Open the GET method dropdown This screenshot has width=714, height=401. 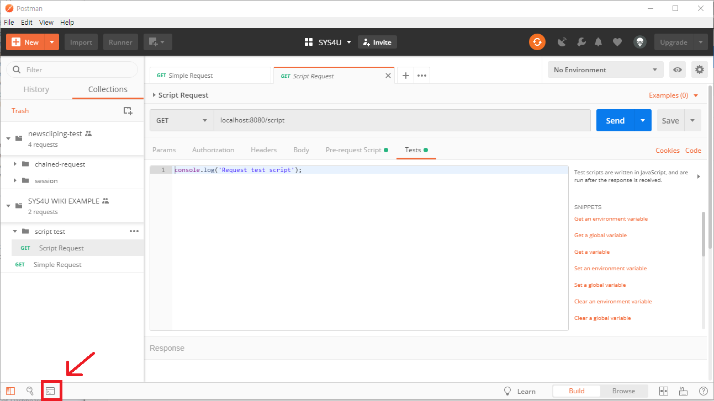182,120
